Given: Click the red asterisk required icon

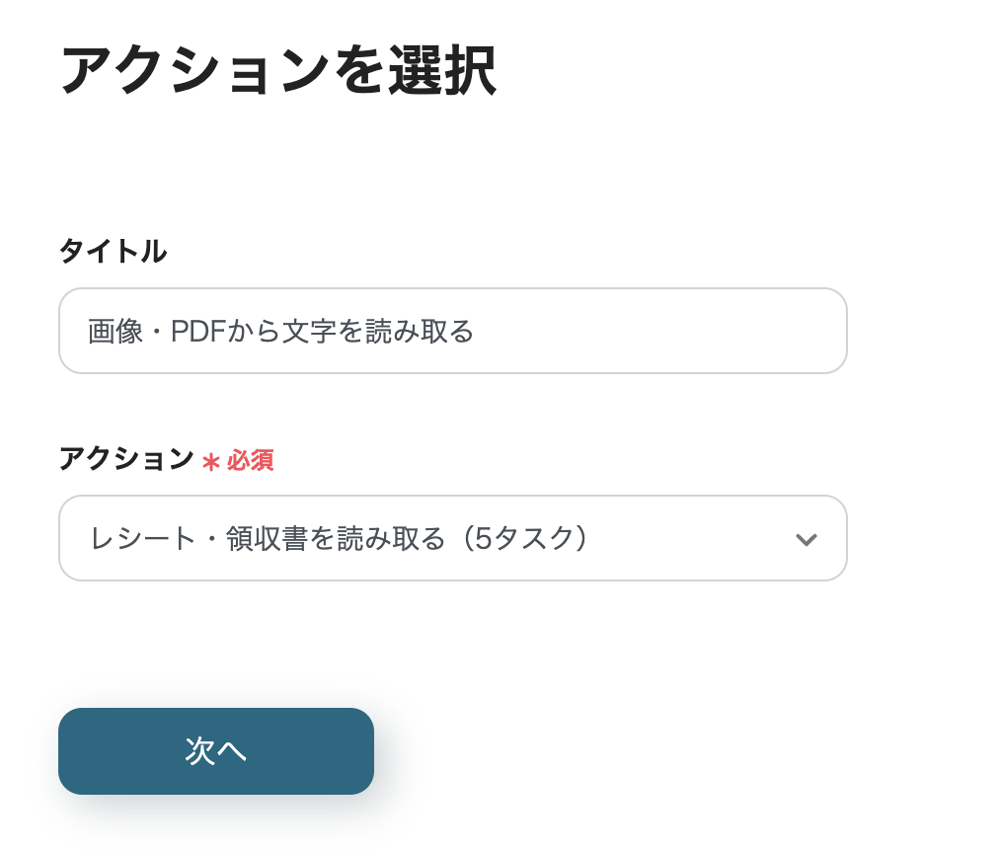Looking at the screenshot, I should [210, 461].
